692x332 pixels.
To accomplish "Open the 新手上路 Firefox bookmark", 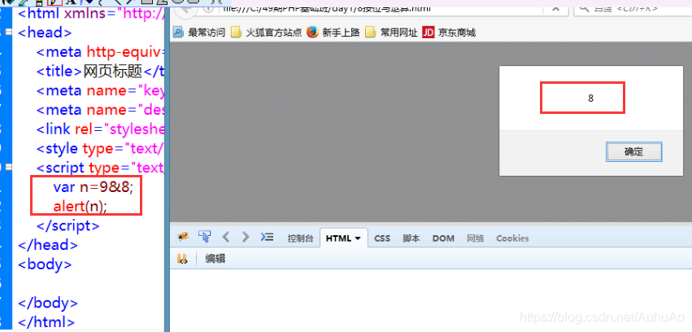I will (333, 33).
